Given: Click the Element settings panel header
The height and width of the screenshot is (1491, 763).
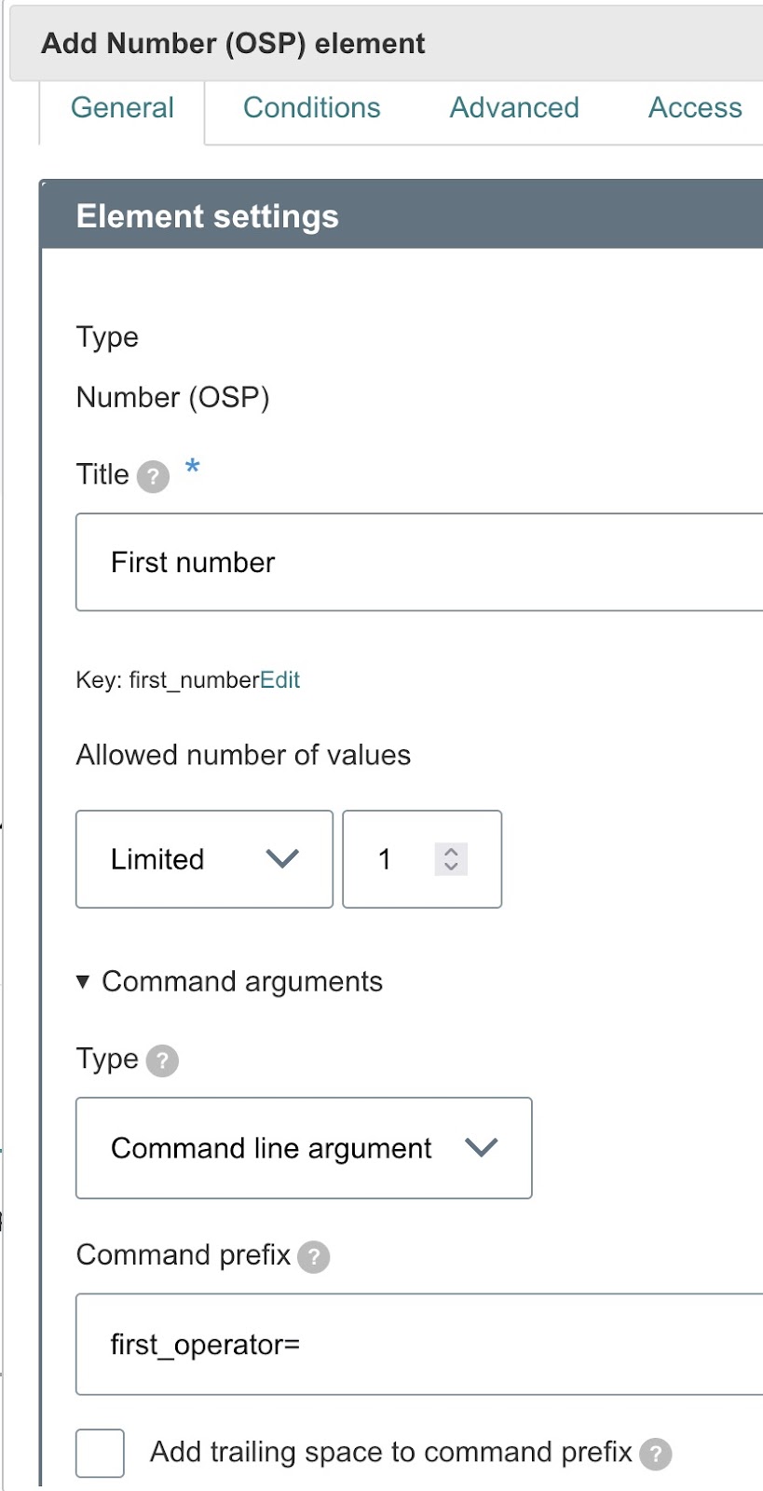Looking at the screenshot, I should tap(401, 216).
